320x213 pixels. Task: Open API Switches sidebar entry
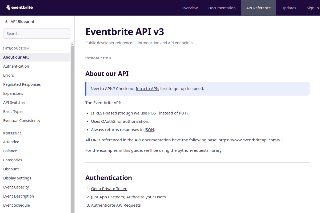pos(35,103)
